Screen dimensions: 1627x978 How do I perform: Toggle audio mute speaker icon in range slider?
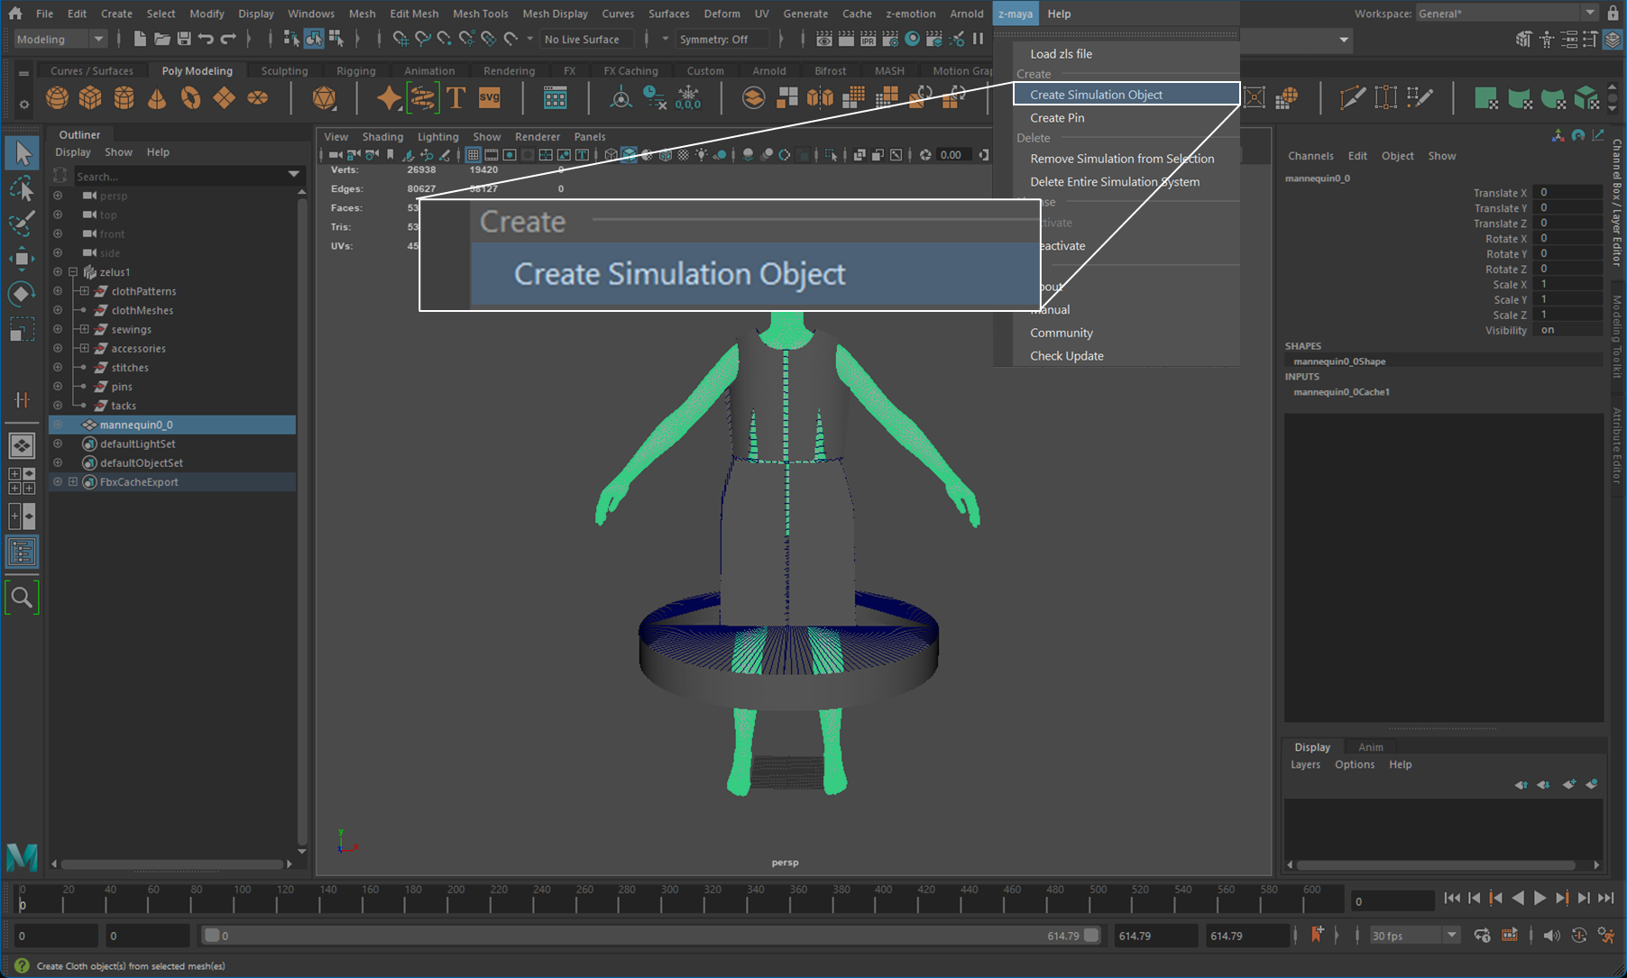[1551, 936]
